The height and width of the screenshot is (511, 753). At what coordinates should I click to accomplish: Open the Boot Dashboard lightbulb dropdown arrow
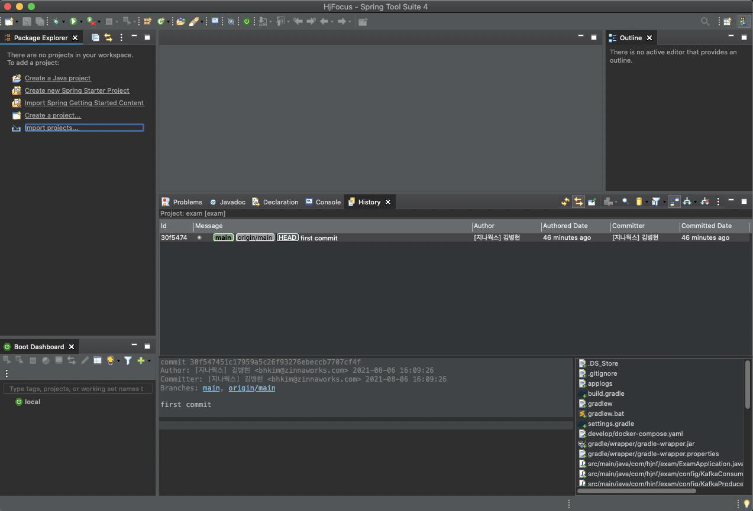(x=118, y=361)
